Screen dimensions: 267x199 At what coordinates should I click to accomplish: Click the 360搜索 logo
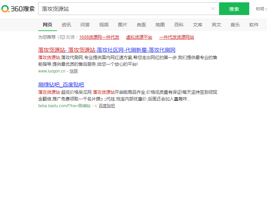(x=18, y=9)
